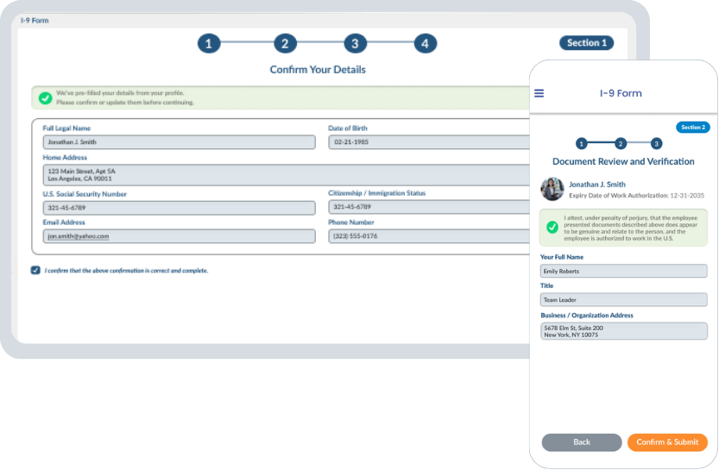Click the Phone Number field
The width and height of the screenshot is (719, 470).
point(429,236)
